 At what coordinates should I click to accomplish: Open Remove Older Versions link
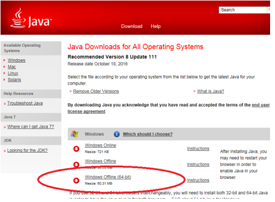(x=96, y=91)
